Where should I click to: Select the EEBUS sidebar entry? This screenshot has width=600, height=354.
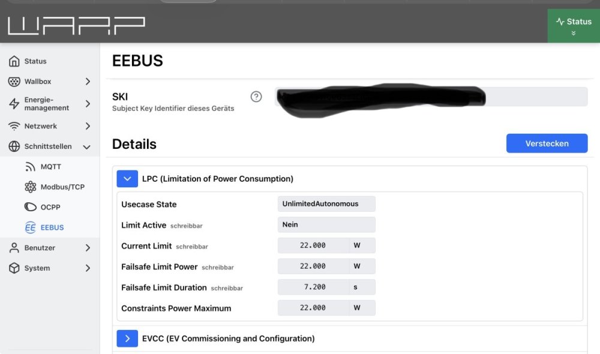(x=52, y=228)
